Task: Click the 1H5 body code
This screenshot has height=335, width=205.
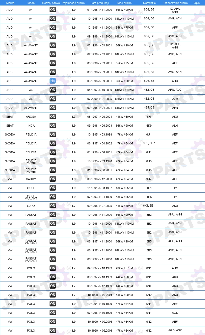Action: point(149,197)
